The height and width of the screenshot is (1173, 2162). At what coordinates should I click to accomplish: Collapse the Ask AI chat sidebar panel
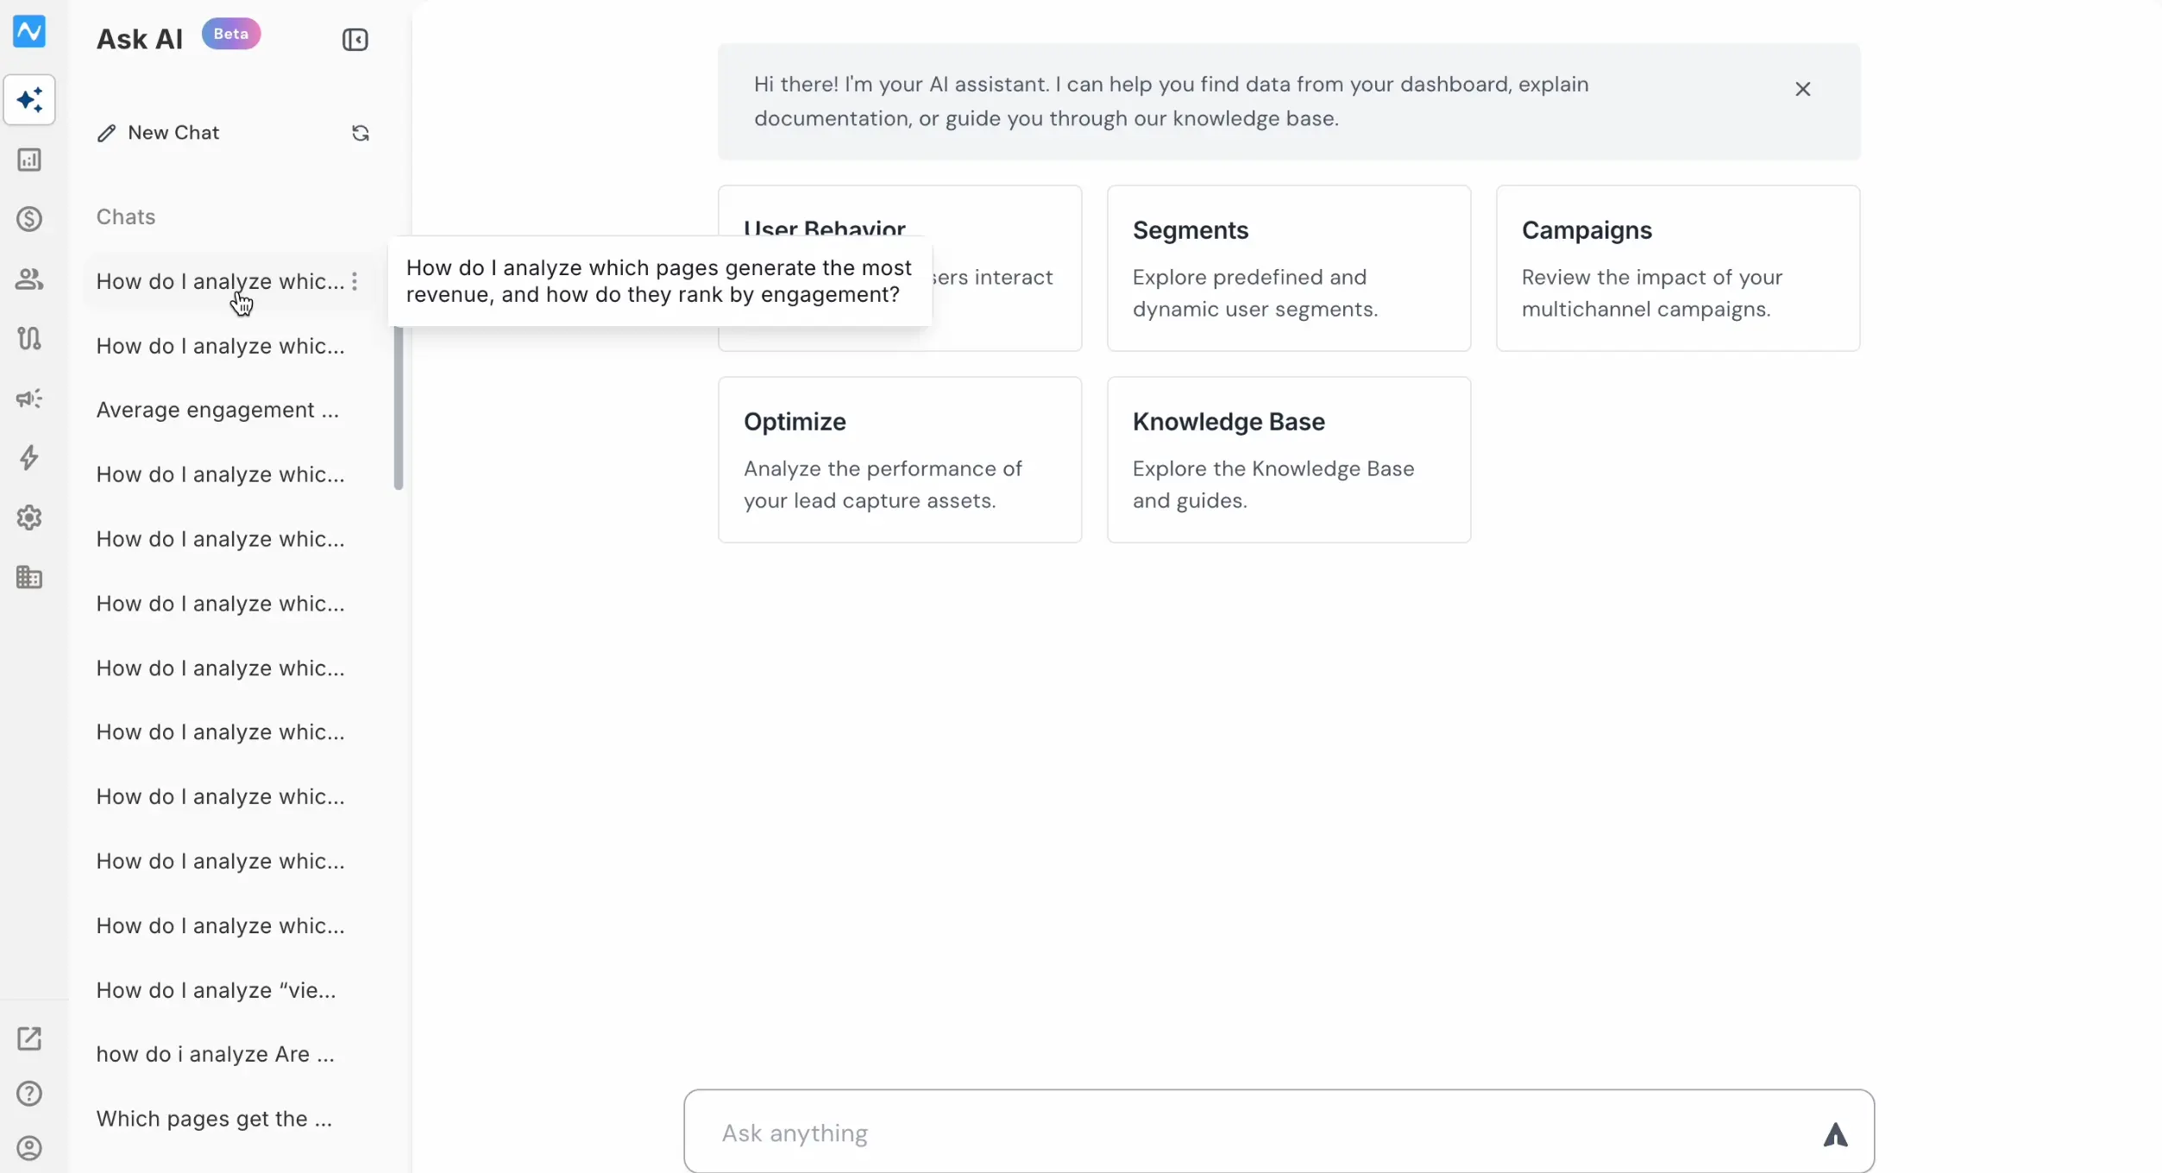tap(355, 40)
